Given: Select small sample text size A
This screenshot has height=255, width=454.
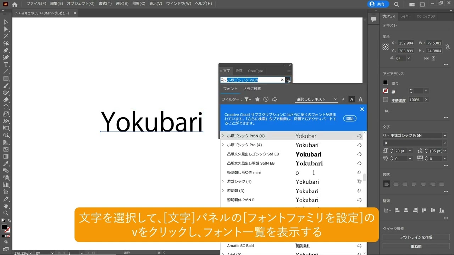Looking at the screenshot, I should [343, 100].
